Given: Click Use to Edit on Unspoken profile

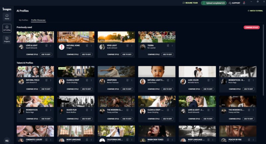Looking at the screenshot, I should (x=127, y=89).
